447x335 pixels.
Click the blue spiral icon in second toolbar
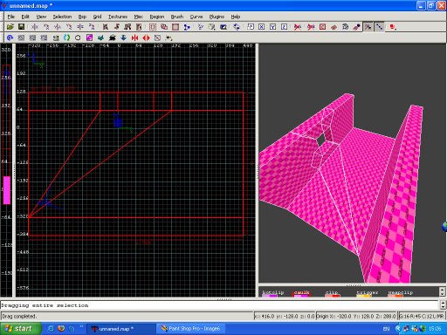point(10,38)
